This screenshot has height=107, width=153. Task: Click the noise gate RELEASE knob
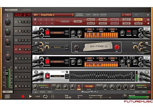pos(66,86)
